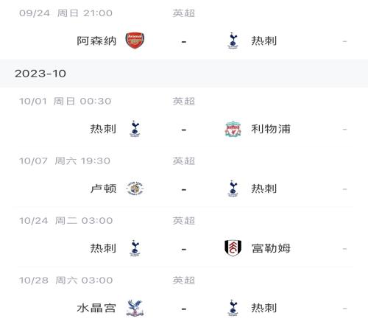Viewport: 368px width, 324px height.
Task: Open the 卢顿 team name link
Action: pyautogui.click(x=103, y=189)
